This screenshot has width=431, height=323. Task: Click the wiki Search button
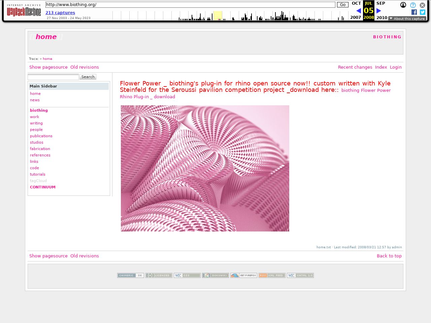88,77
